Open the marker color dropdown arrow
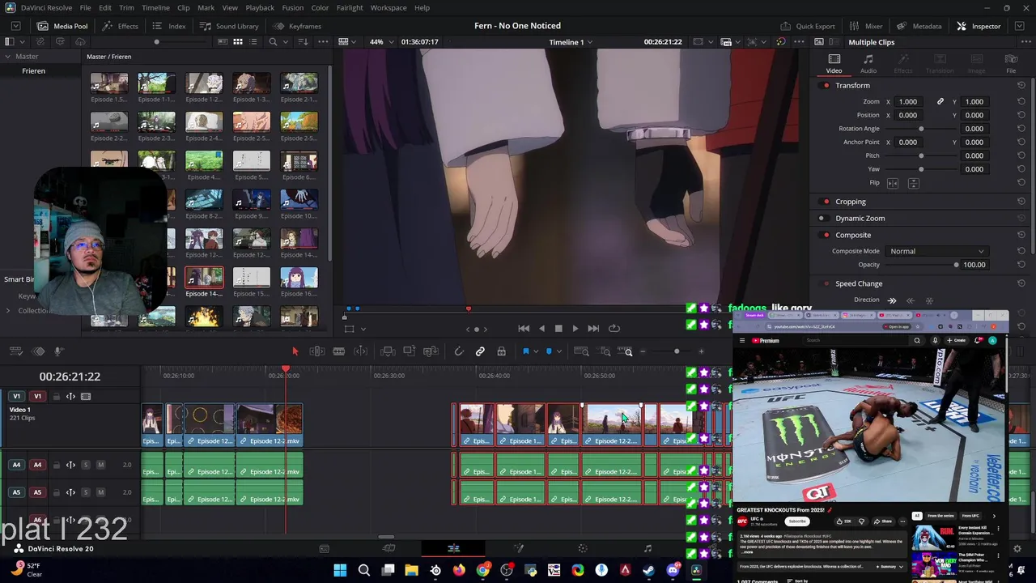1036x583 pixels. (559, 351)
